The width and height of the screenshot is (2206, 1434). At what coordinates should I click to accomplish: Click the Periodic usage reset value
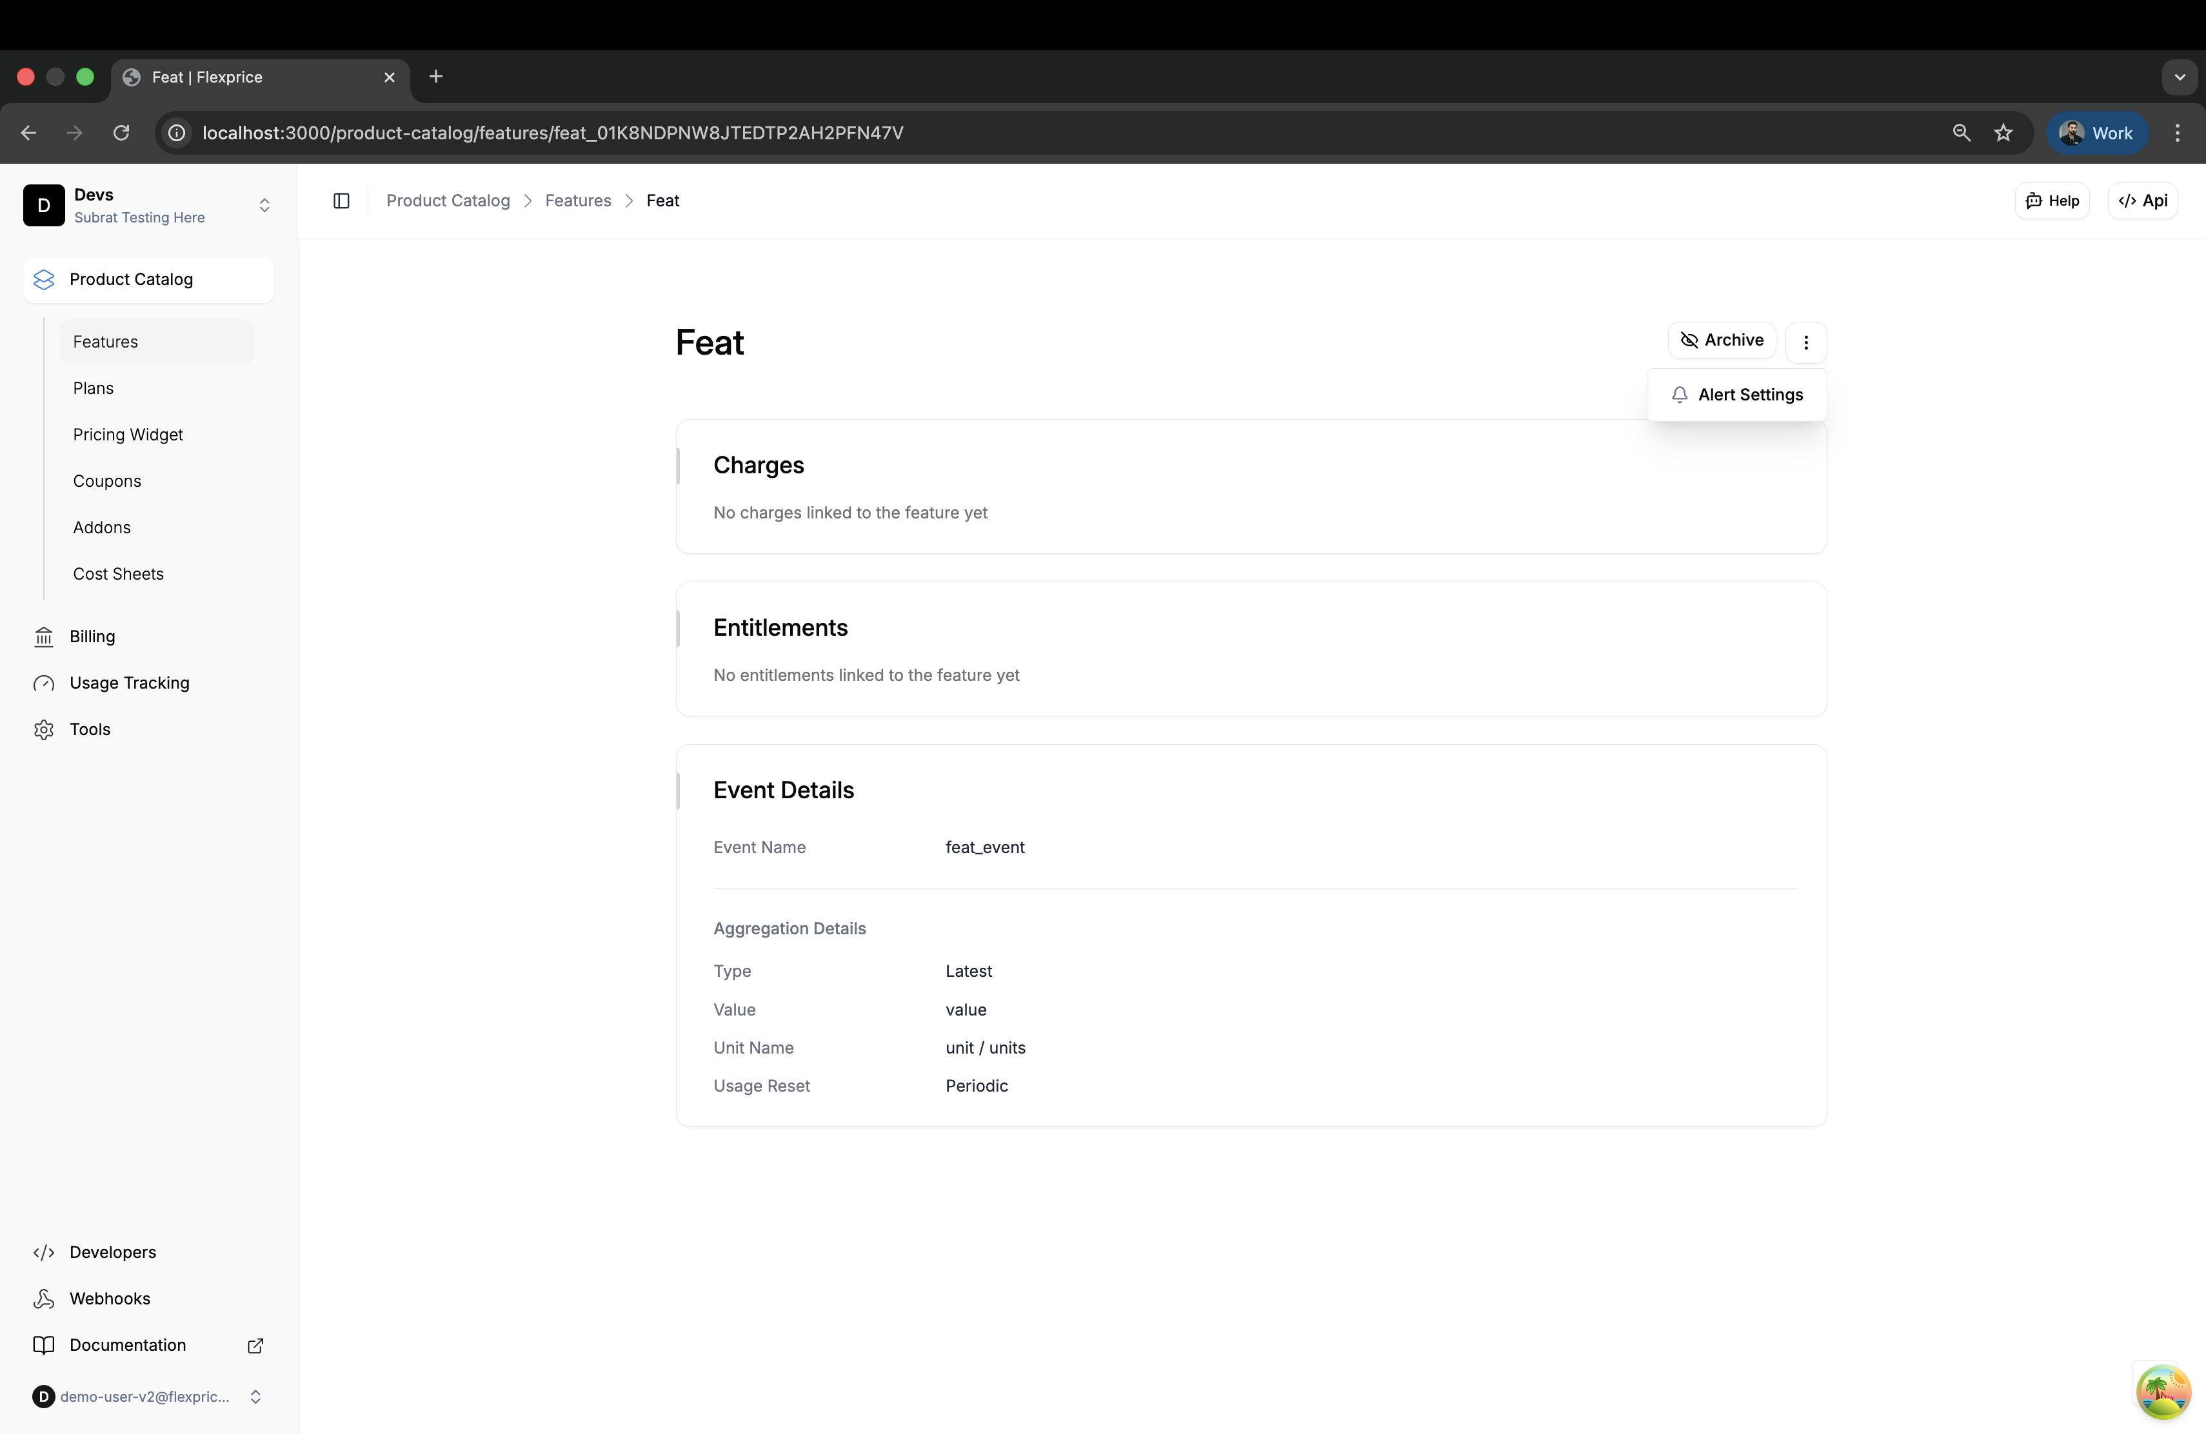[x=976, y=1086]
